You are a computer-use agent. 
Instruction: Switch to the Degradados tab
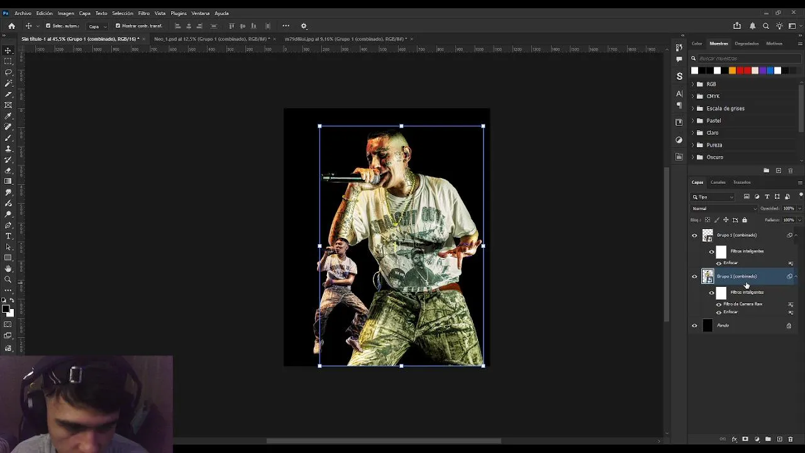[747, 43]
